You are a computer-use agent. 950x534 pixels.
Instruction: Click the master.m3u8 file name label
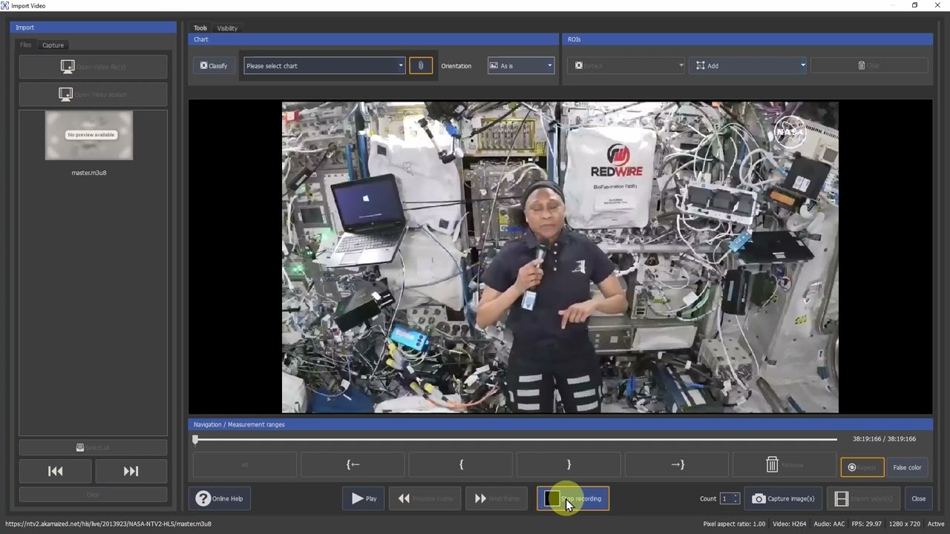[89, 173]
